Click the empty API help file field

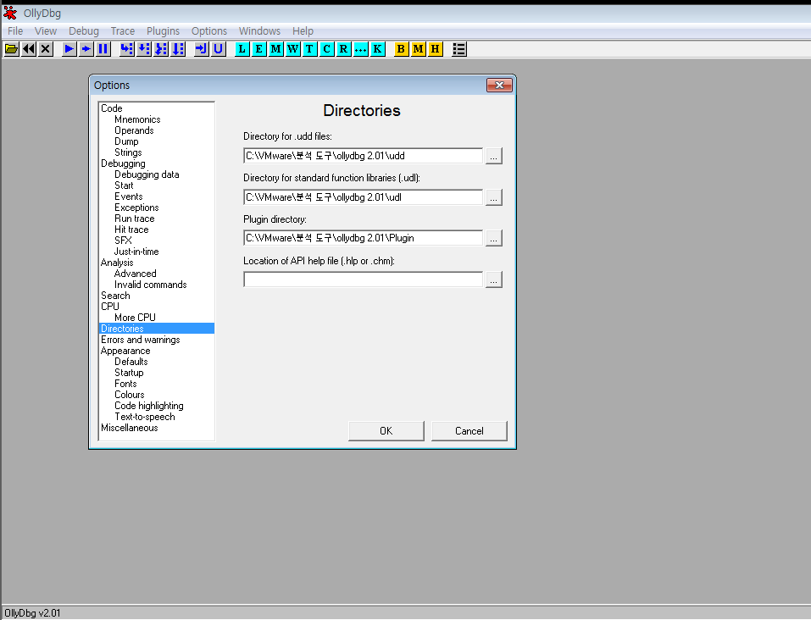click(363, 280)
